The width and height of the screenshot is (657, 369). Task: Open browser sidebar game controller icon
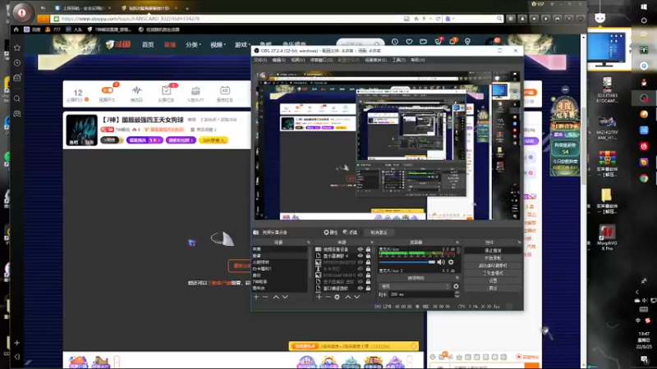(x=17, y=114)
